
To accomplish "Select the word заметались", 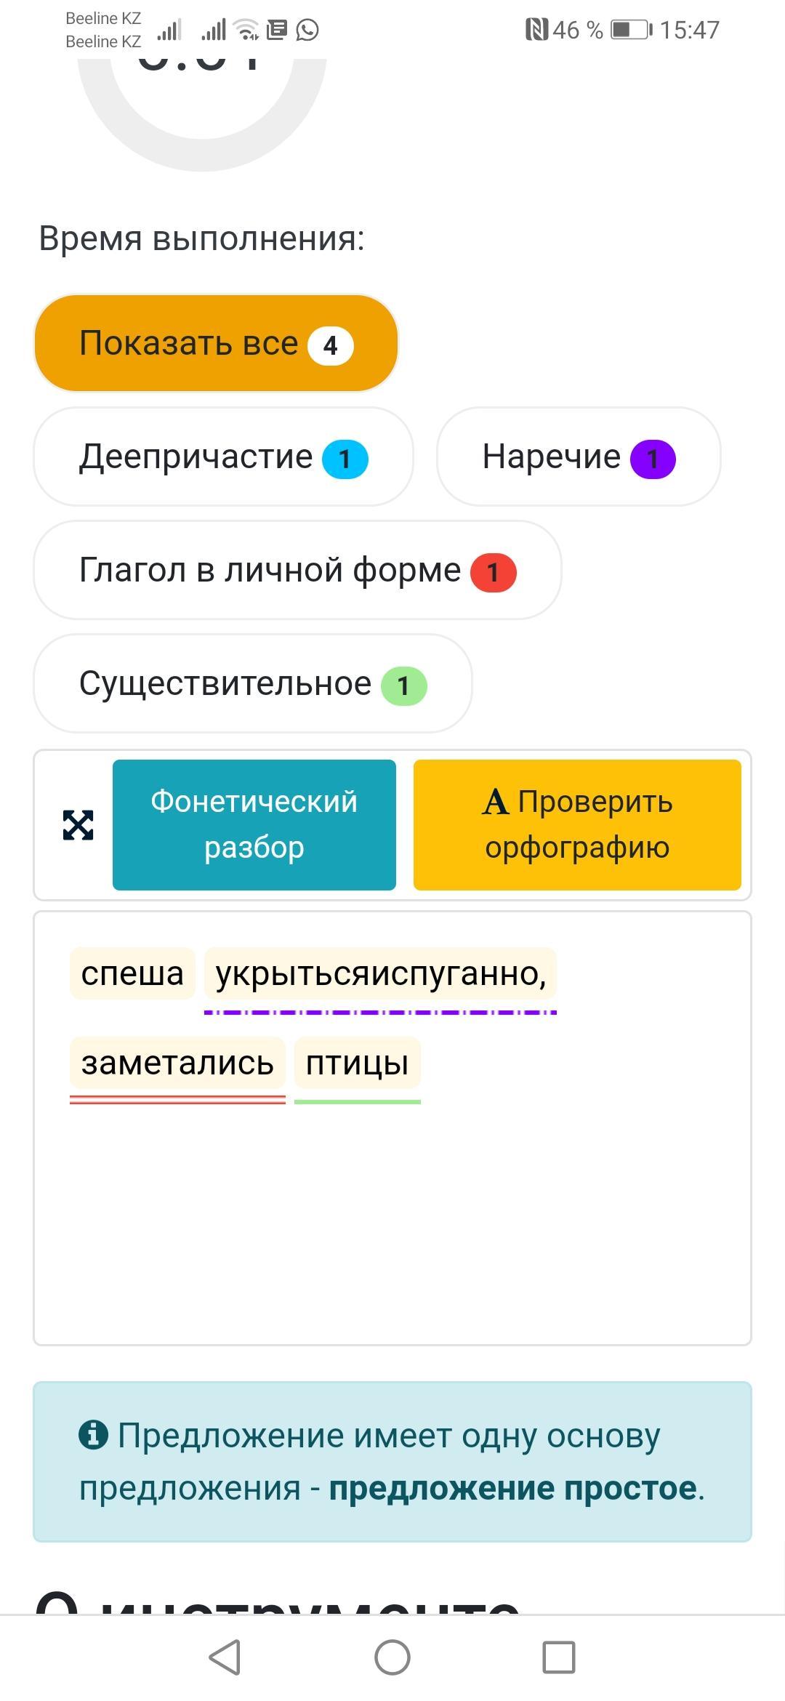I will click(x=177, y=1063).
